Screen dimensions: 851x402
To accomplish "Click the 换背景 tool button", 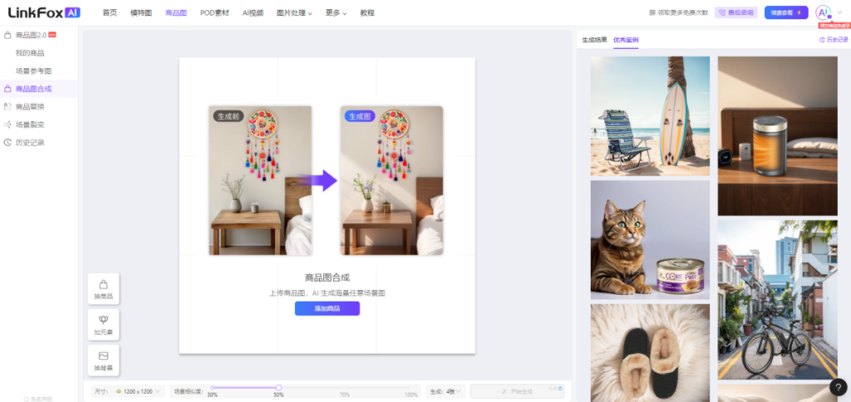I will tap(103, 360).
